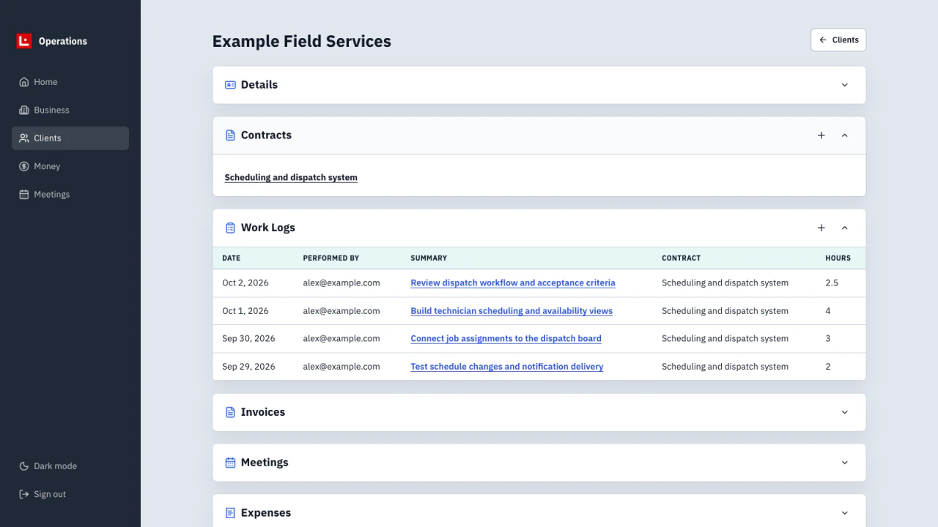Open Scheduling and dispatch system contract link
938x527 pixels.
pos(291,177)
